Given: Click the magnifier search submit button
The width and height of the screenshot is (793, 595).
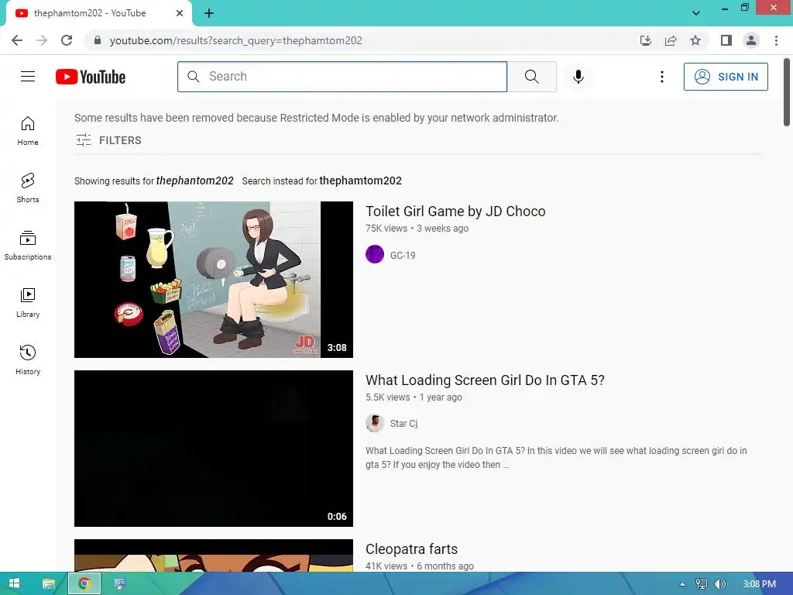Looking at the screenshot, I should [x=531, y=77].
